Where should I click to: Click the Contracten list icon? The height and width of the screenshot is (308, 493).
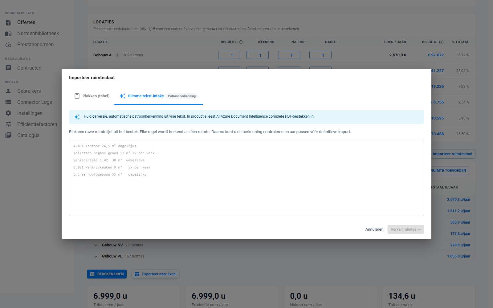(x=8, y=68)
